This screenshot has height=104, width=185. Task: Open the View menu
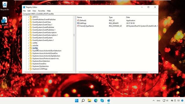point(34,11)
